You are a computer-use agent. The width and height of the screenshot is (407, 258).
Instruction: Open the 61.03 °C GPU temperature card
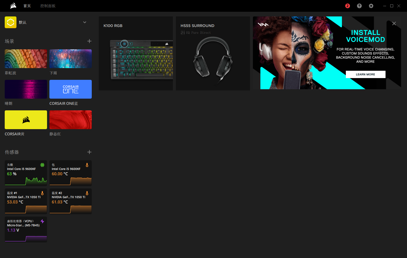[71, 201]
